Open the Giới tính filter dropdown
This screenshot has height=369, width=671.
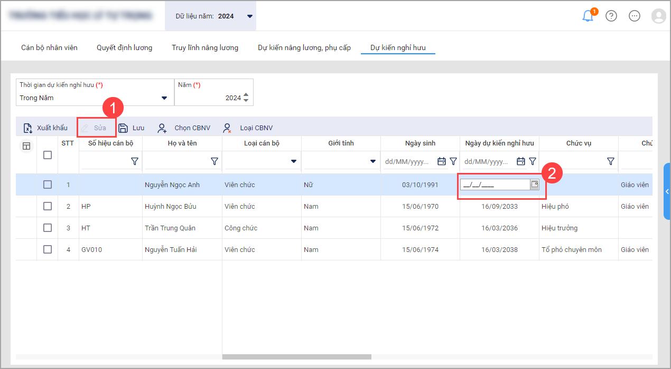pyautogui.click(x=373, y=161)
